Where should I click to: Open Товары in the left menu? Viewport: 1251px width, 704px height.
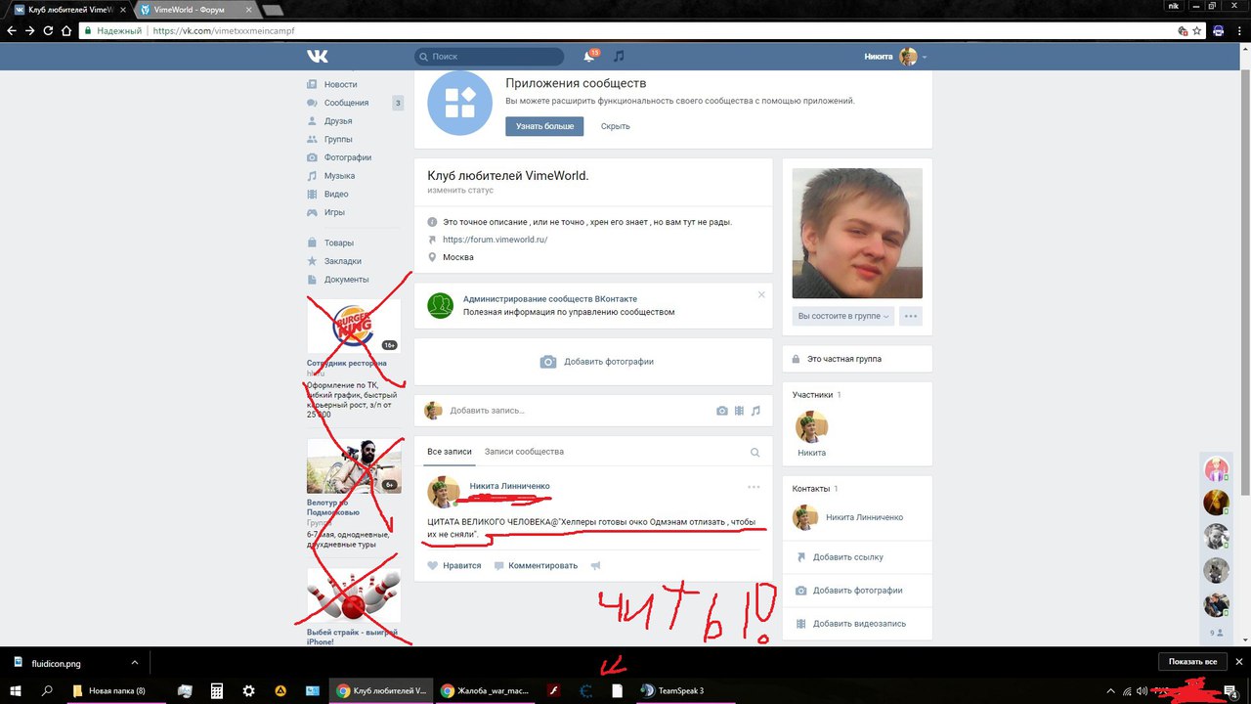[x=339, y=242]
